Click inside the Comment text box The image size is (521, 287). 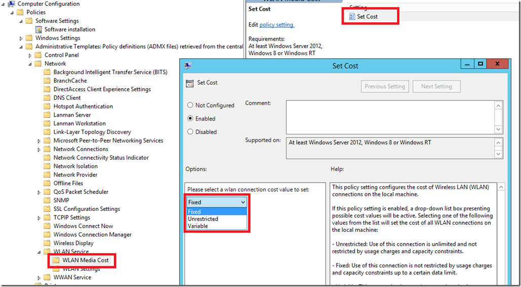tap(389, 116)
